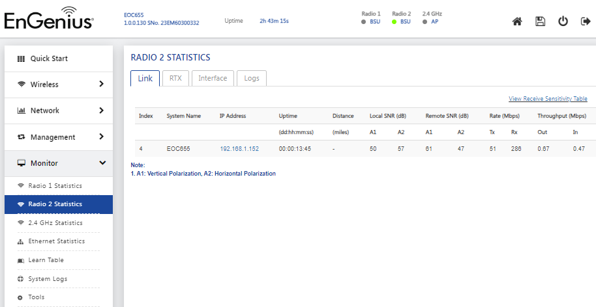
Task: Click the Logout arrow icon
Action: 586,21
